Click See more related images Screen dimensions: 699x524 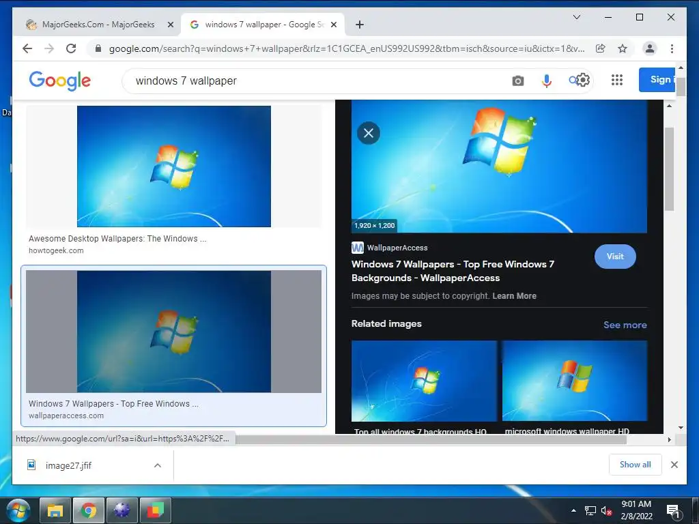[625, 325]
